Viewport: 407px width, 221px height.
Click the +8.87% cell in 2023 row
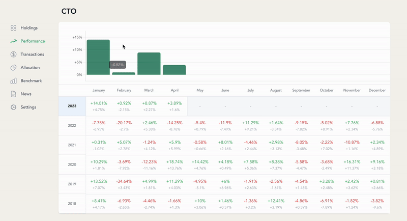(149, 103)
